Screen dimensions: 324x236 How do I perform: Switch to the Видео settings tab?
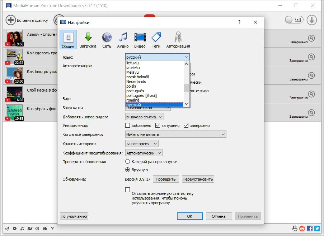pos(140,40)
